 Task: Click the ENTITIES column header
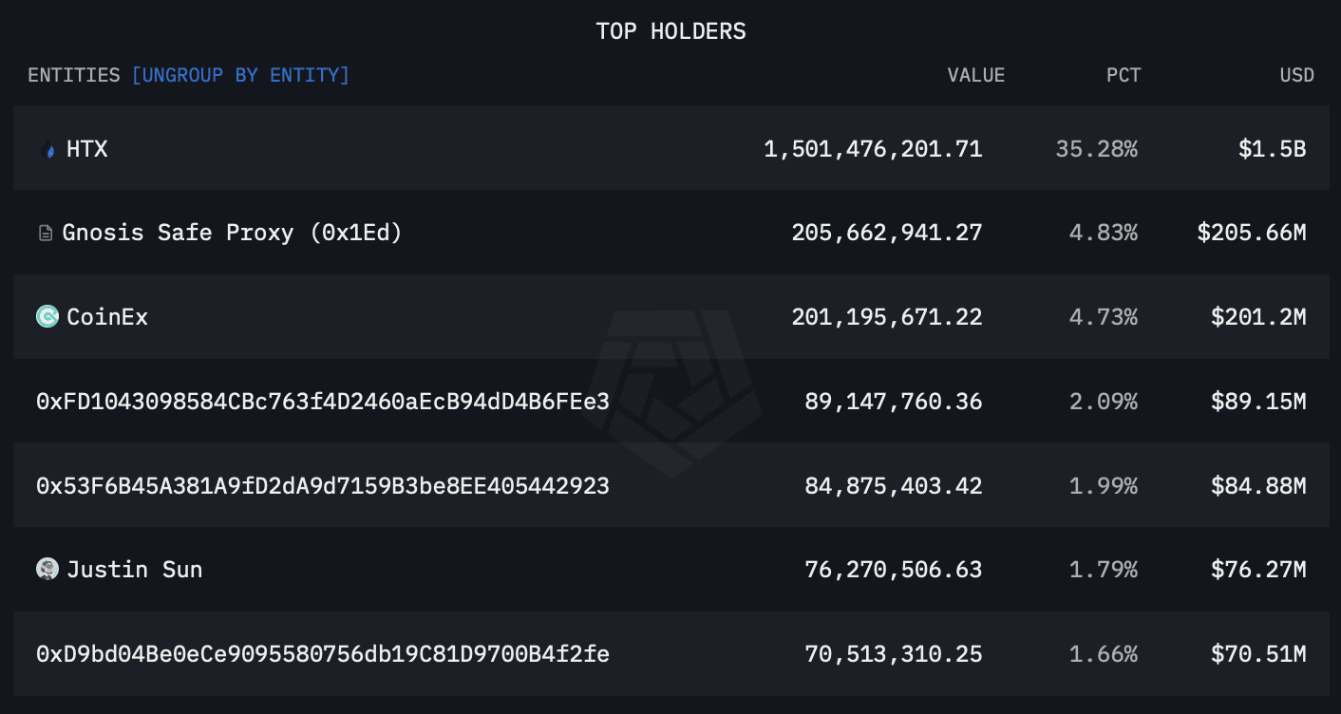click(x=74, y=75)
